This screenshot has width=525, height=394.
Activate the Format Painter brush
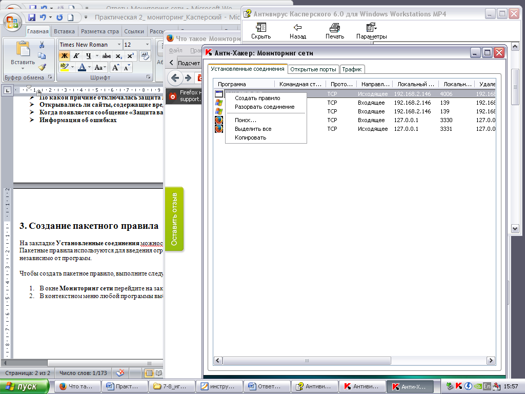(42, 67)
